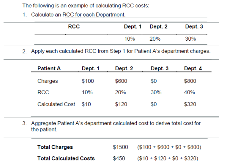Click the "Calculated Cost" row label

coord(56,104)
